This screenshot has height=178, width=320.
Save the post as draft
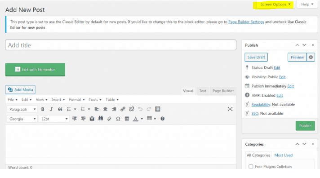[x=256, y=57]
